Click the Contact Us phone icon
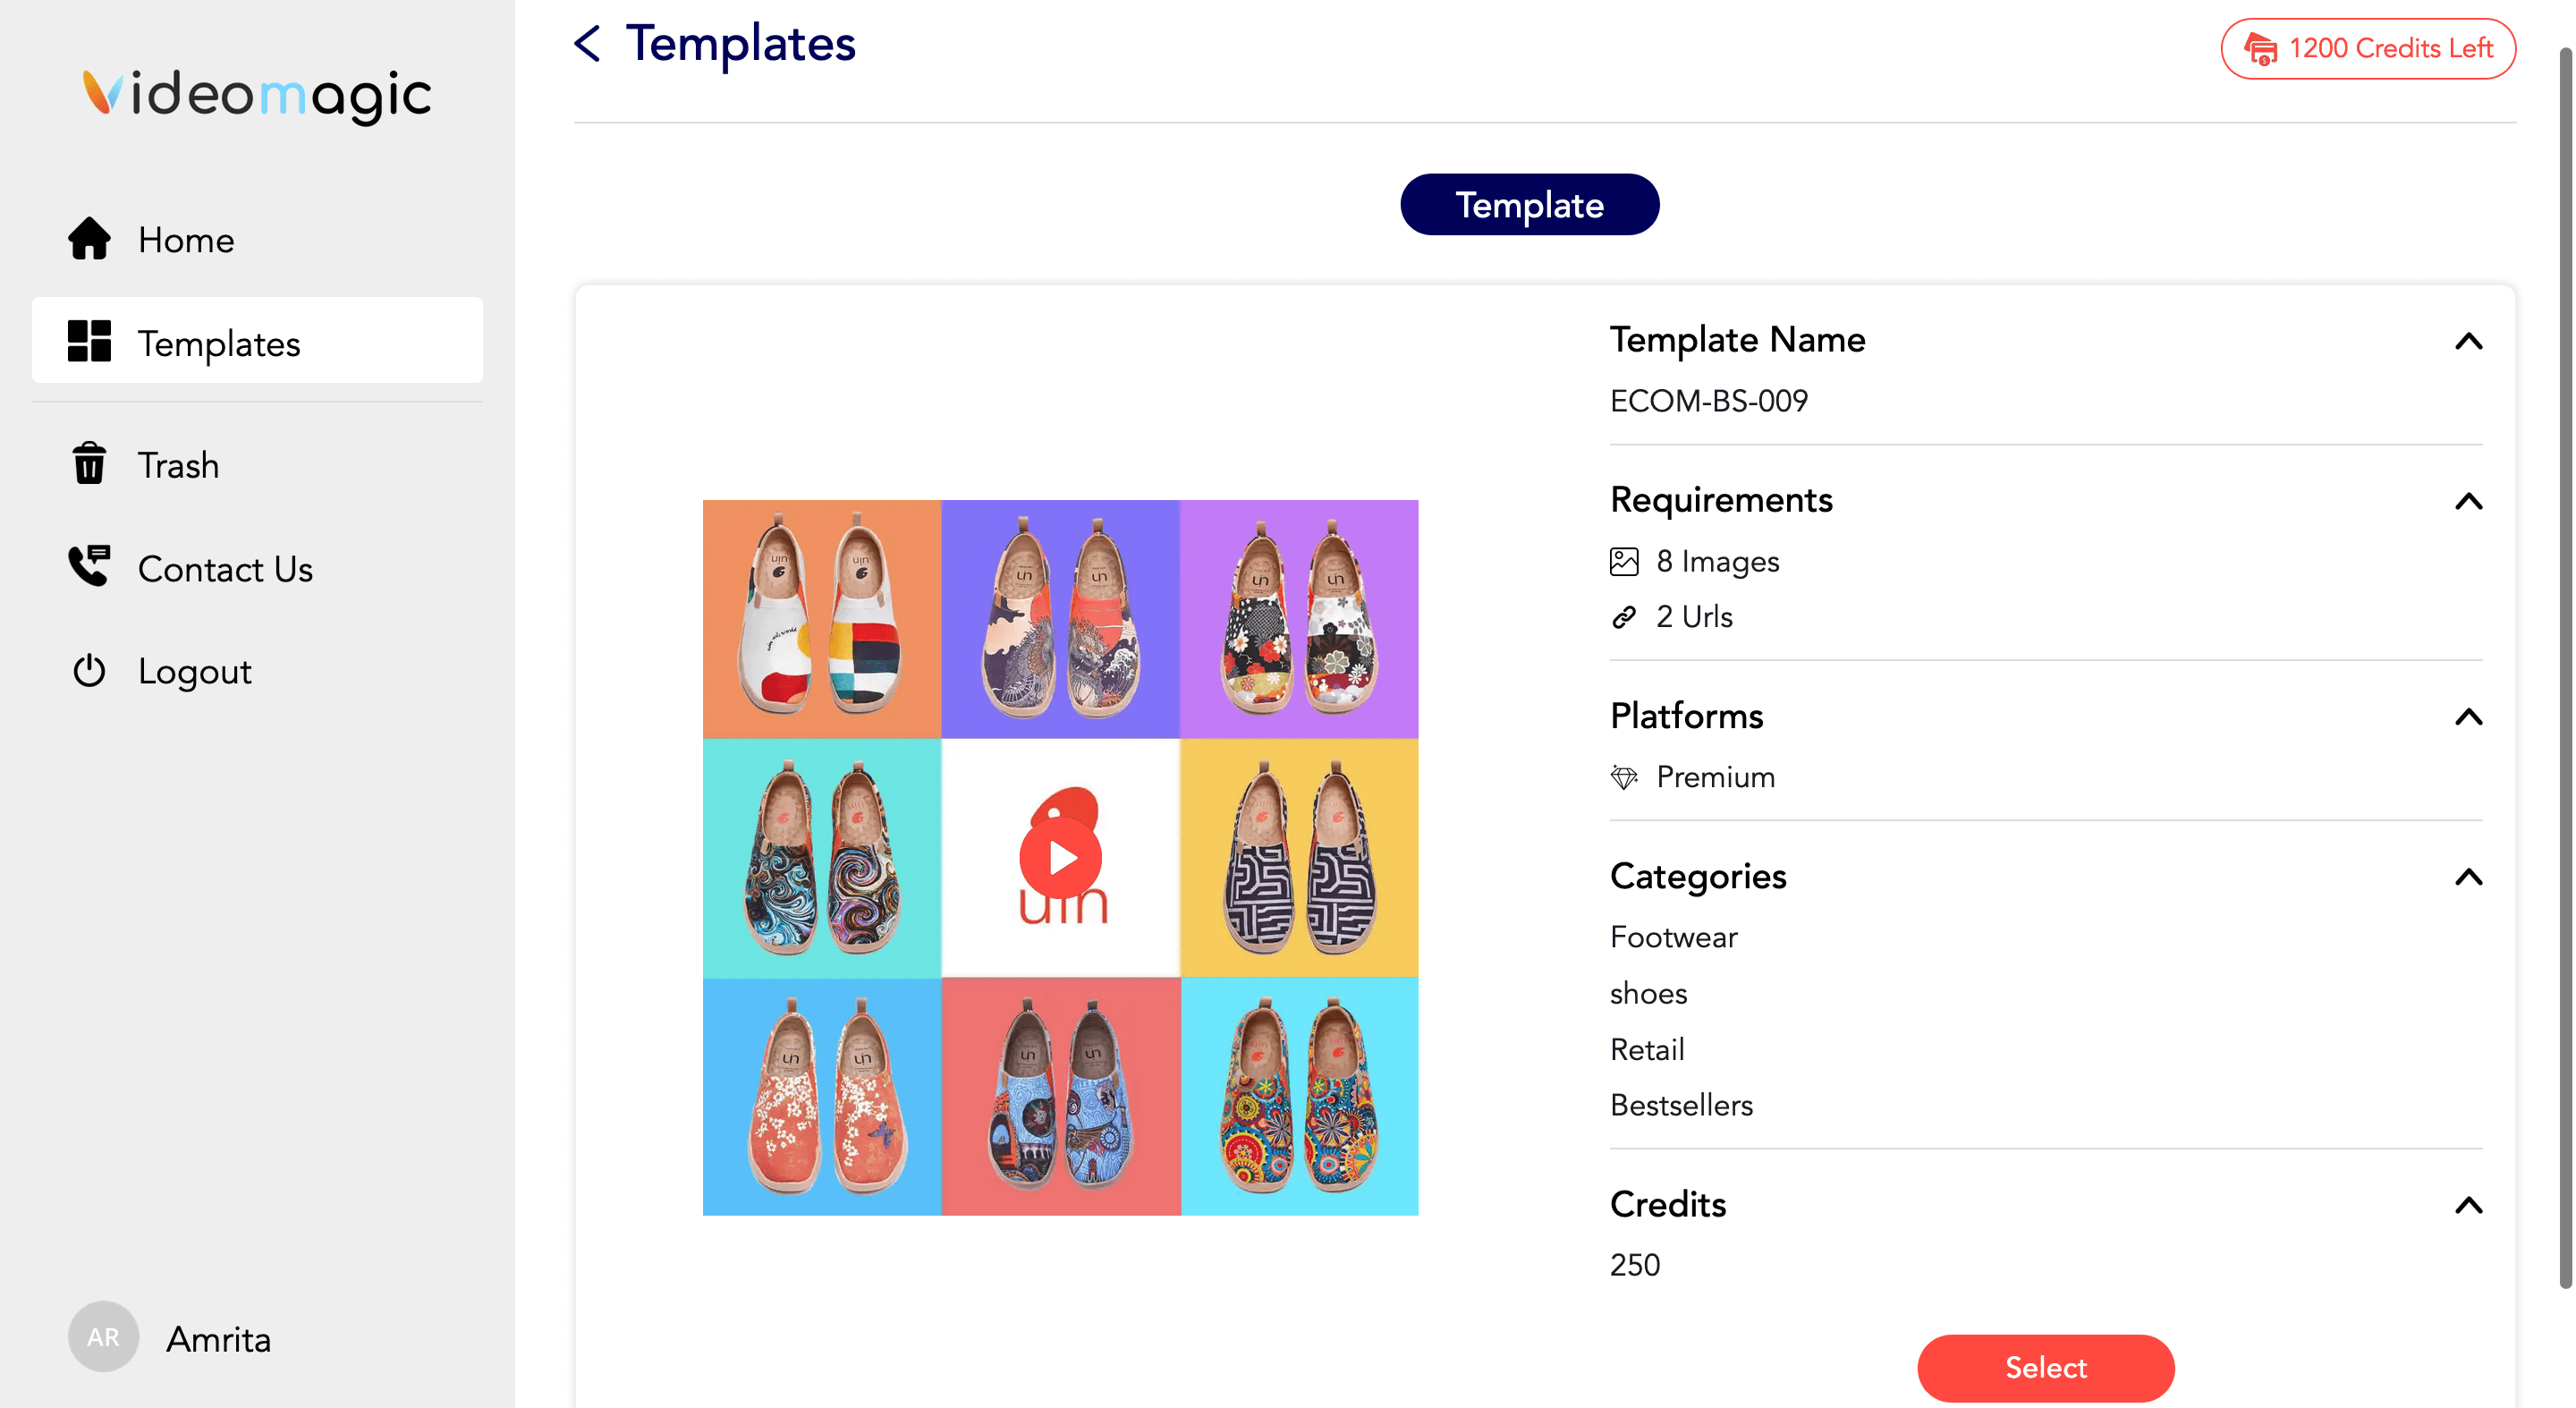The width and height of the screenshot is (2576, 1408). 89,566
